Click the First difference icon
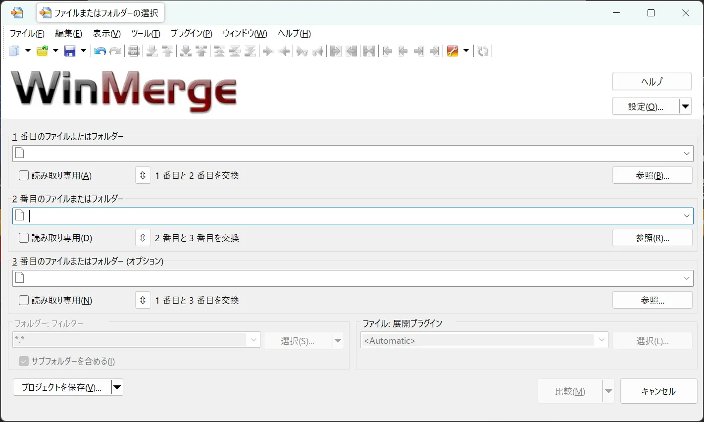704x422 pixels. [x=219, y=51]
